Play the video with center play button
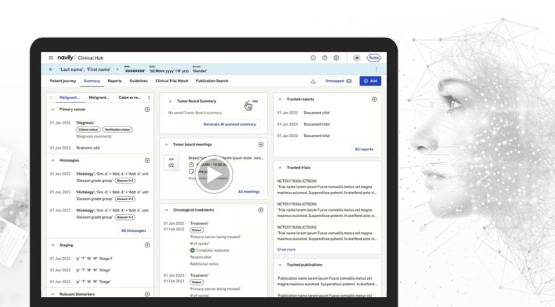 tap(214, 175)
